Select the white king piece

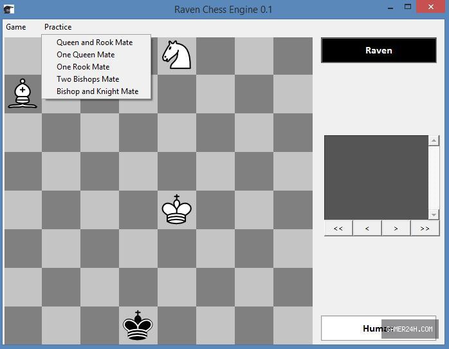pyautogui.click(x=177, y=209)
